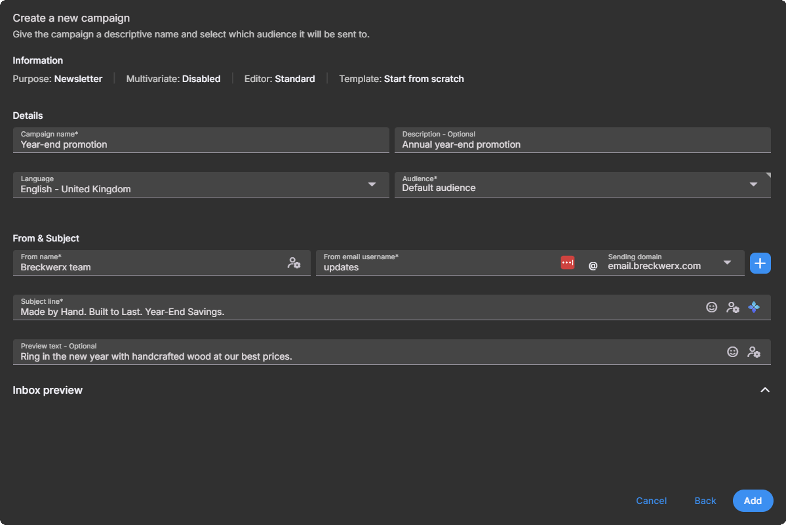Click the From email username field
This screenshot has width=786, height=525.
point(426,266)
